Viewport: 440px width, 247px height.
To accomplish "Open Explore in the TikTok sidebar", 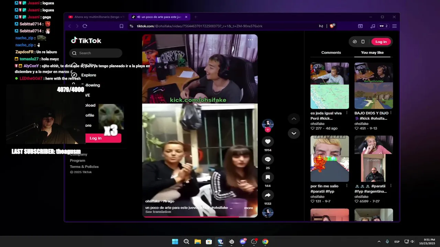I will coord(89,75).
